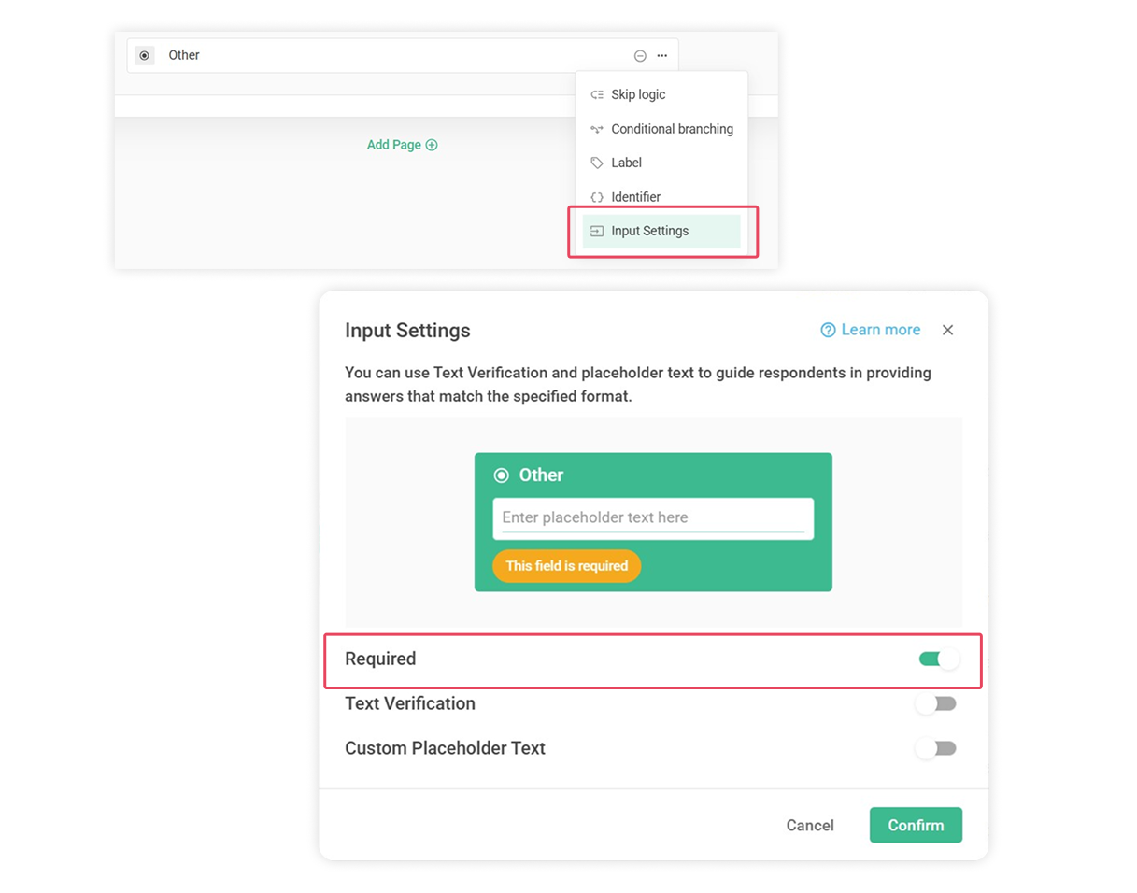Click the Conditional branching icon
This screenshot has width=1137, height=893.
click(x=597, y=129)
